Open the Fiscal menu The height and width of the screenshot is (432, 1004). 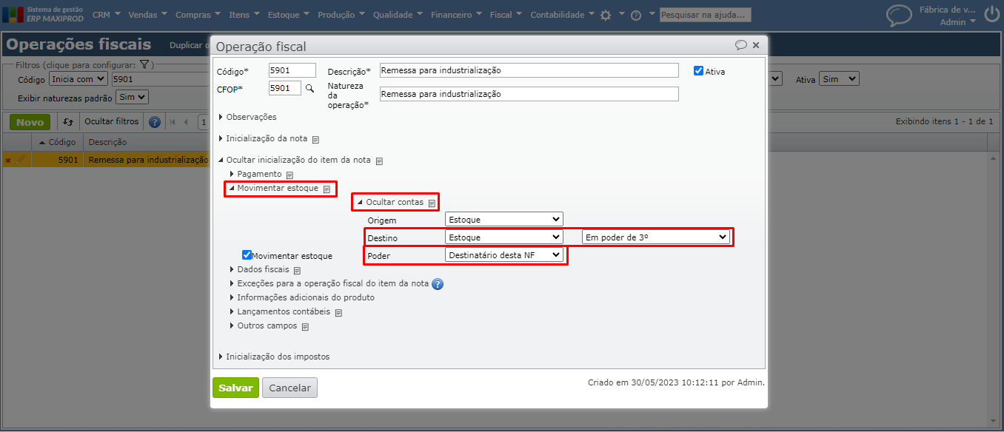click(506, 15)
